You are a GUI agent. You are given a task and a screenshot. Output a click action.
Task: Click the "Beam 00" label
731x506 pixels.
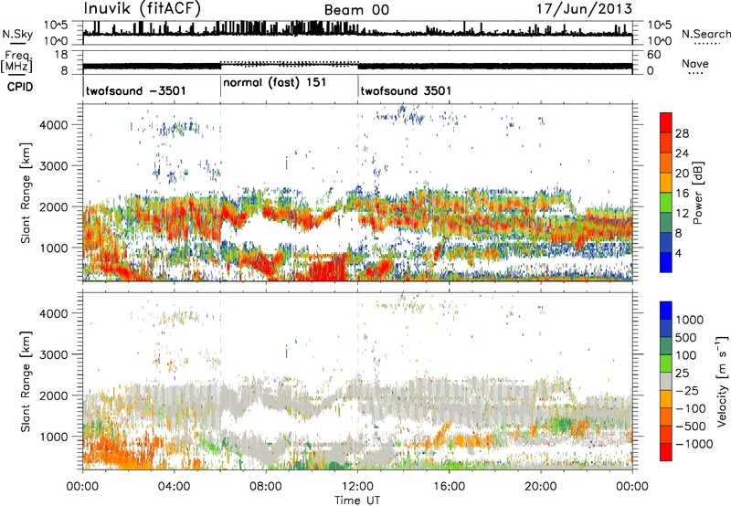356,10
